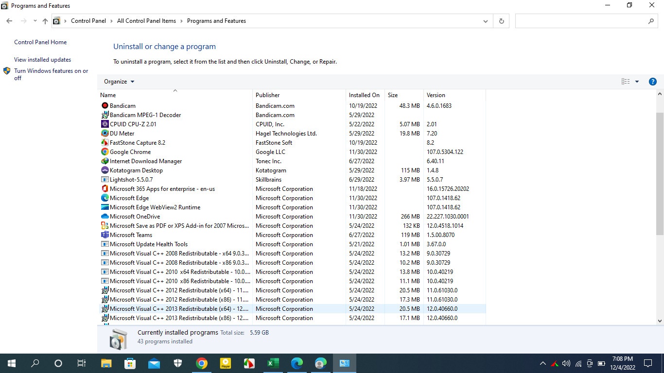Screen dimensions: 664x373
Task: Click Programs and Features breadcrumb
Action: pos(216,21)
